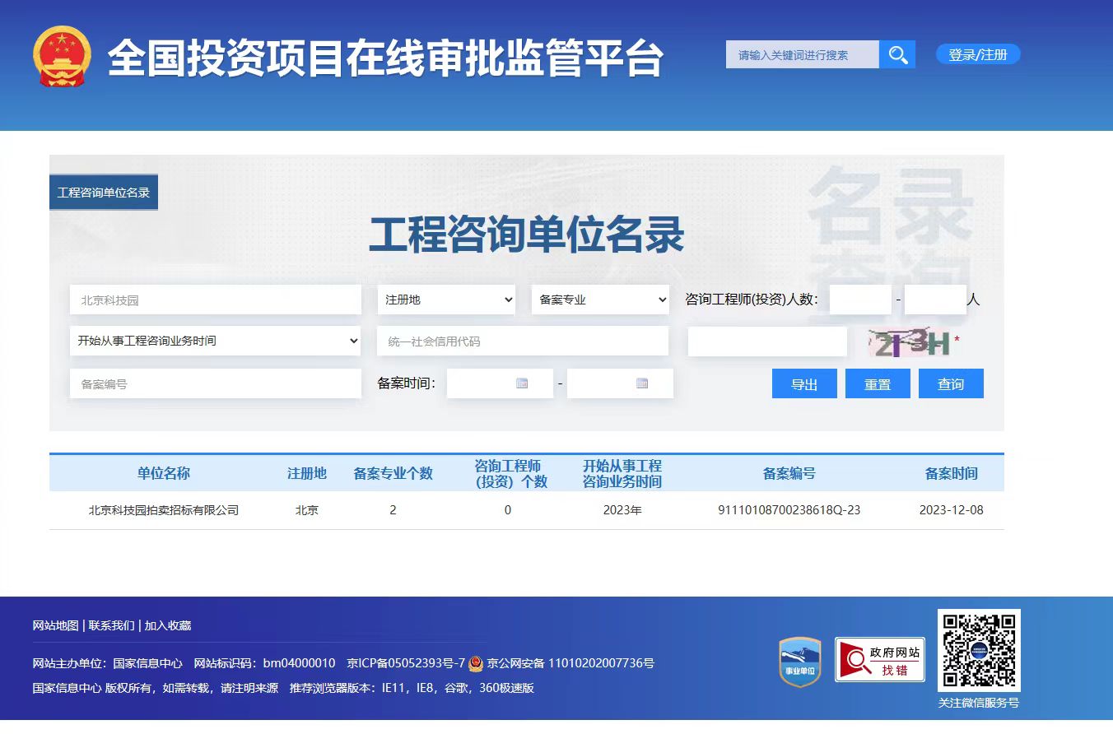The width and height of the screenshot is (1113, 734).
Task: Click the magnifier search icon in header
Action: click(897, 55)
